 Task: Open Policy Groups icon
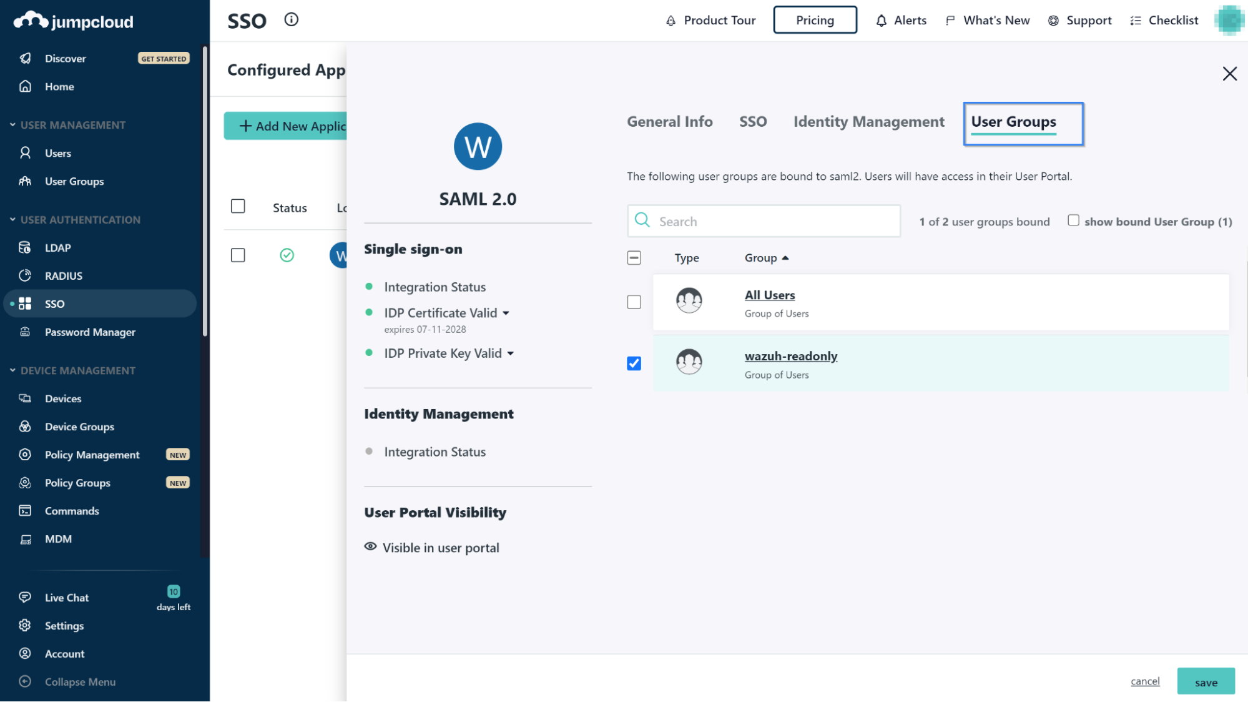coord(25,483)
